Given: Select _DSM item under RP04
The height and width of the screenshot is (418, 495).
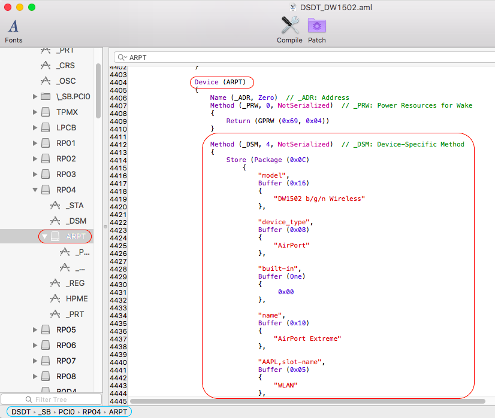Looking at the screenshot, I should 76,221.
